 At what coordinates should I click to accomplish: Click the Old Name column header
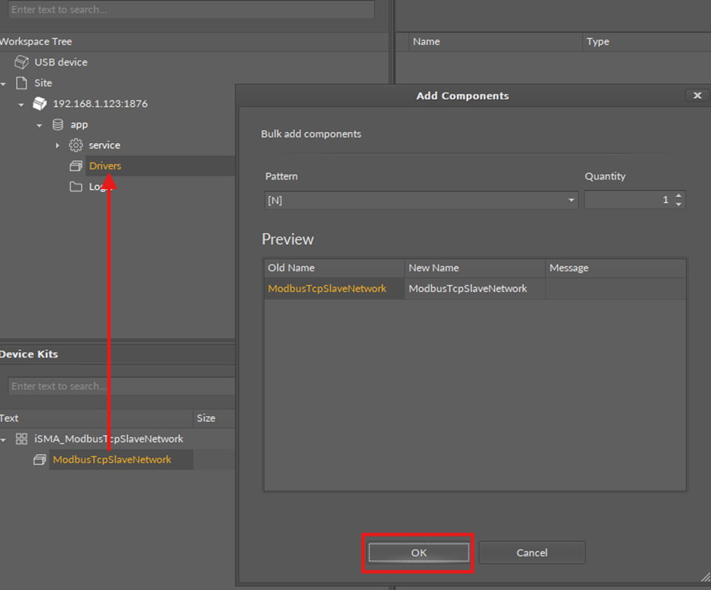coord(333,268)
